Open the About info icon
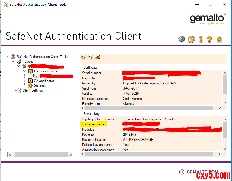Screen dimensions: 232x181 coord(201,39)
